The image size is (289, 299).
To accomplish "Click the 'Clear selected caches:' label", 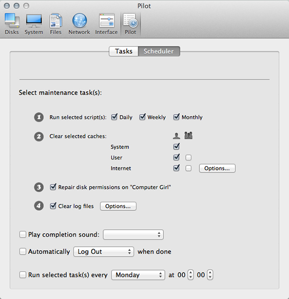I will click(78, 136).
